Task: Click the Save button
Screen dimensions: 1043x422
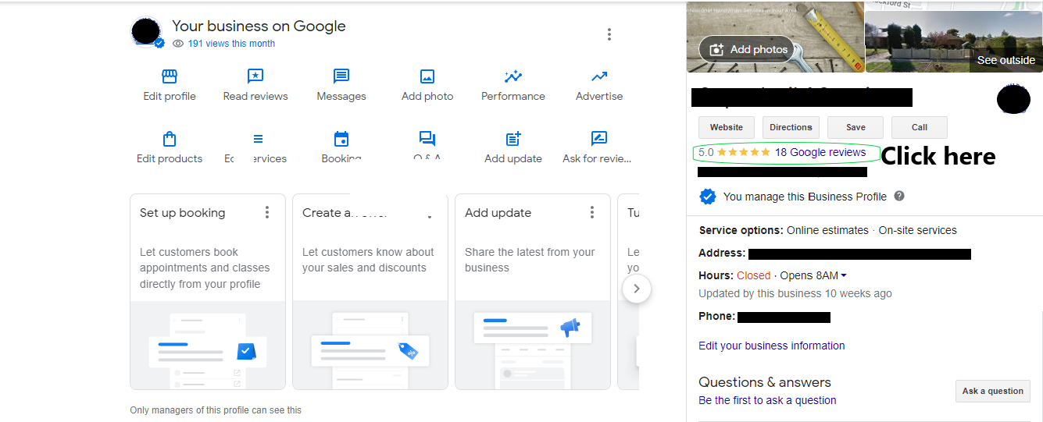Action: click(x=855, y=127)
